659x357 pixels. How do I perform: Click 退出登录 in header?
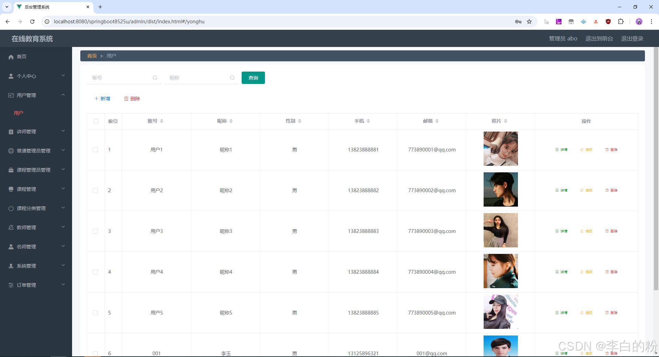tap(632, 39)
